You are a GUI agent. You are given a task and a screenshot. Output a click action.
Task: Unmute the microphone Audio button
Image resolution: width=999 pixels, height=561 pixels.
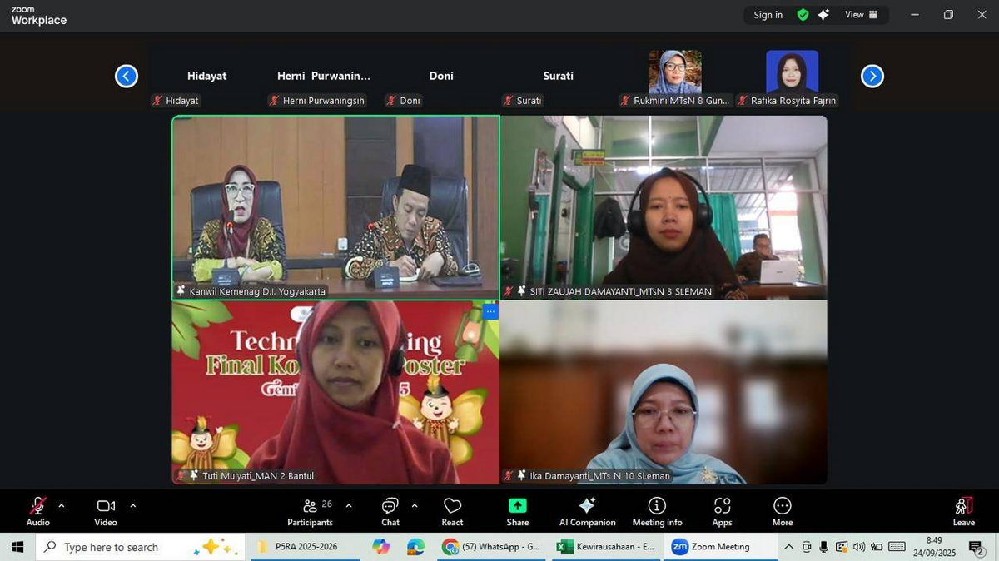click(x=38, y=511)
